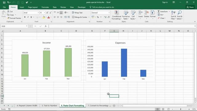
Task: Open Find & Select
Action: click(x=179, y=15)
